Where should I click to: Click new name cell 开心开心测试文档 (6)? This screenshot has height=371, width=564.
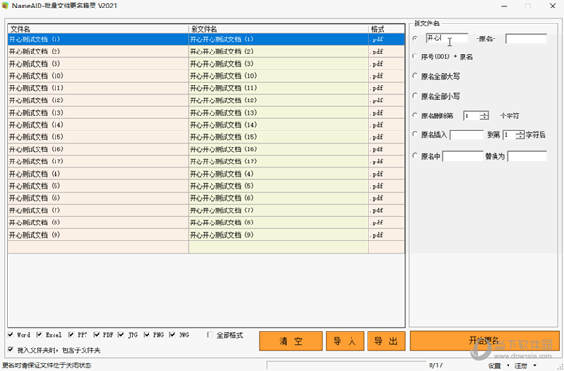pyautogui.click(x=278, y=198)
